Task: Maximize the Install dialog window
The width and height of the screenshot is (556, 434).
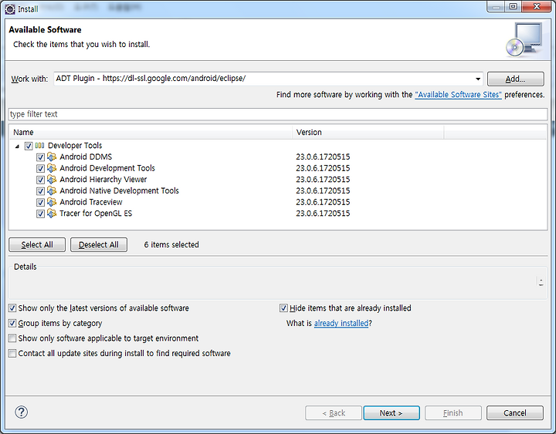Action: tap(513, 7)
